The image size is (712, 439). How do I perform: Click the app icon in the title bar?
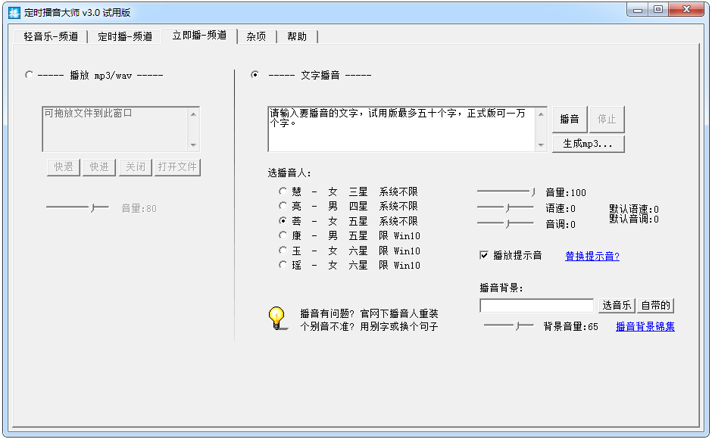click(14, 12)
